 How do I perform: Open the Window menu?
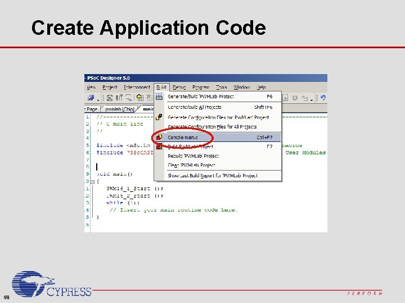pyautogui.click(x=242, y=87)
